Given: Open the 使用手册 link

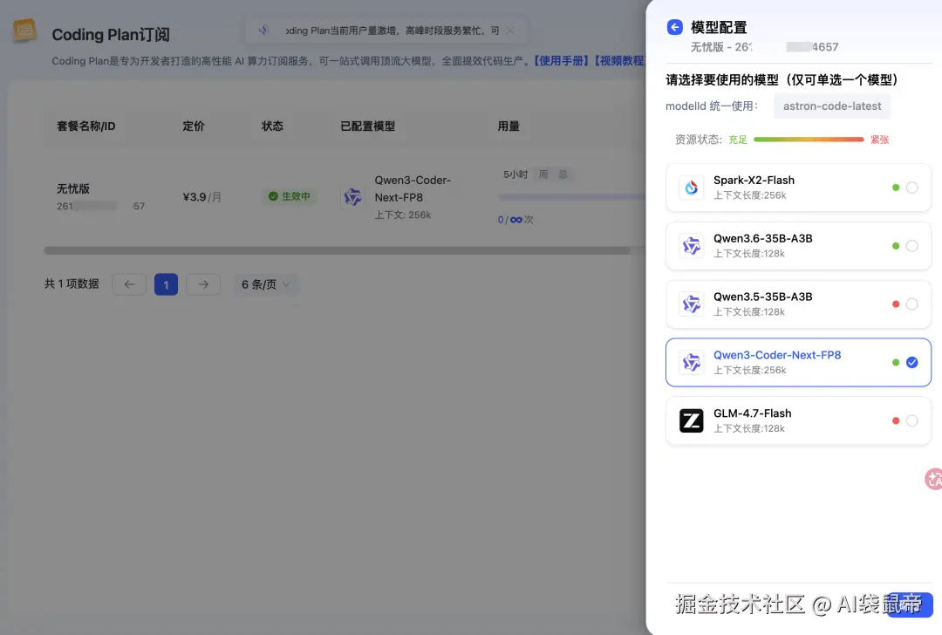Looking at the screenshot, I should pyautogui.click(x=562, y=61).
